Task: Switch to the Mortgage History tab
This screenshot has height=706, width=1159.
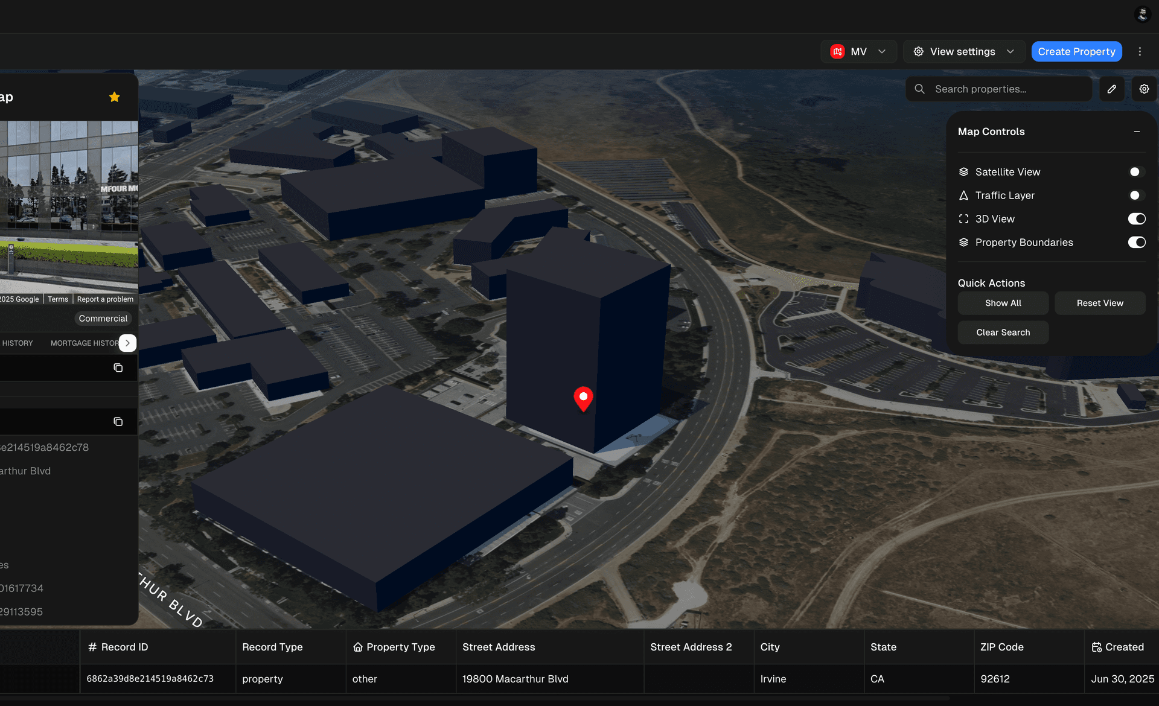Action: (x=83, y=343)
